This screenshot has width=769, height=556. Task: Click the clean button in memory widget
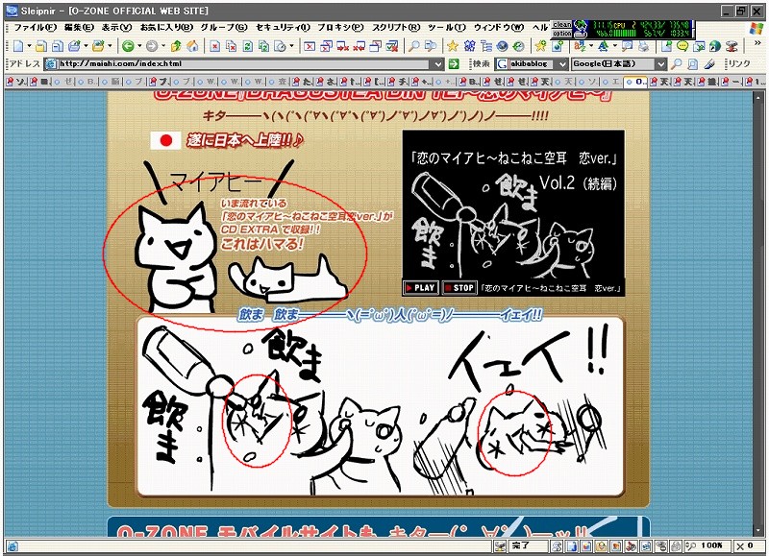[x=562, y=25]
